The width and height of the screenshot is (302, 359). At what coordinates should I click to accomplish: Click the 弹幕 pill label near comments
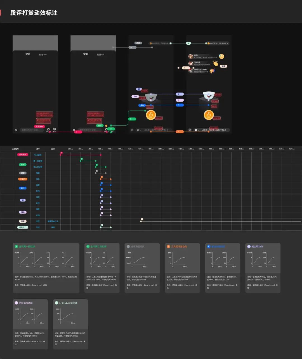[223, 66]
